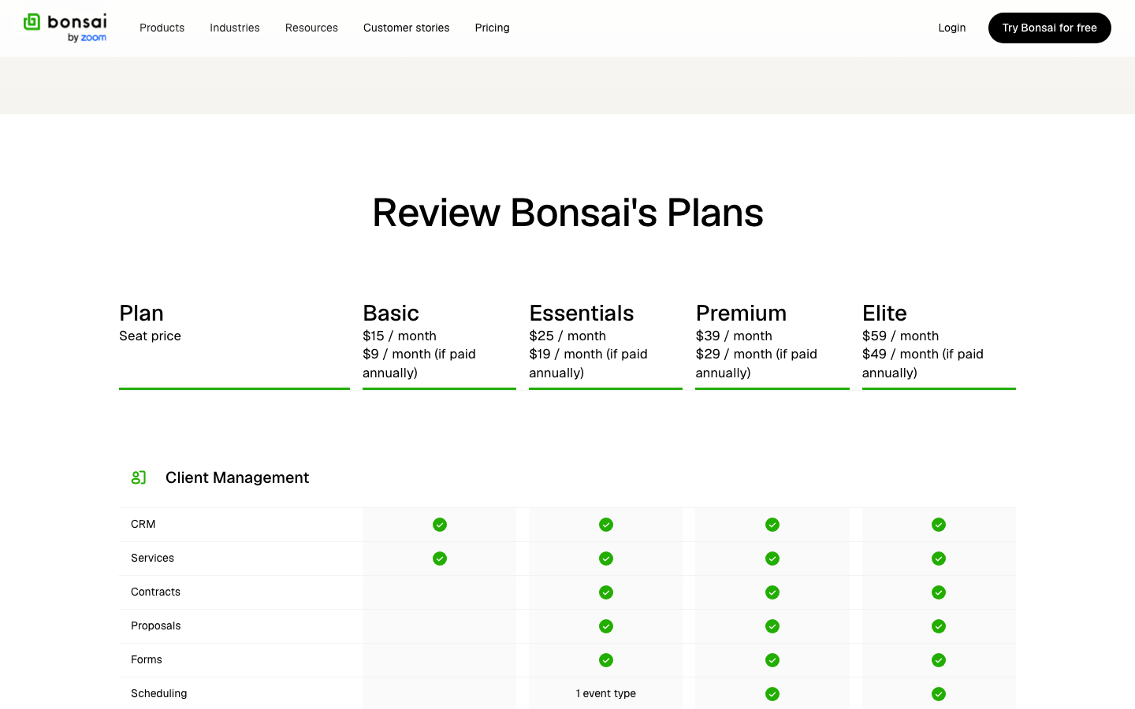Click the Seat price label
Viewport: 1135px width, 709px height.
pos(150,336)
